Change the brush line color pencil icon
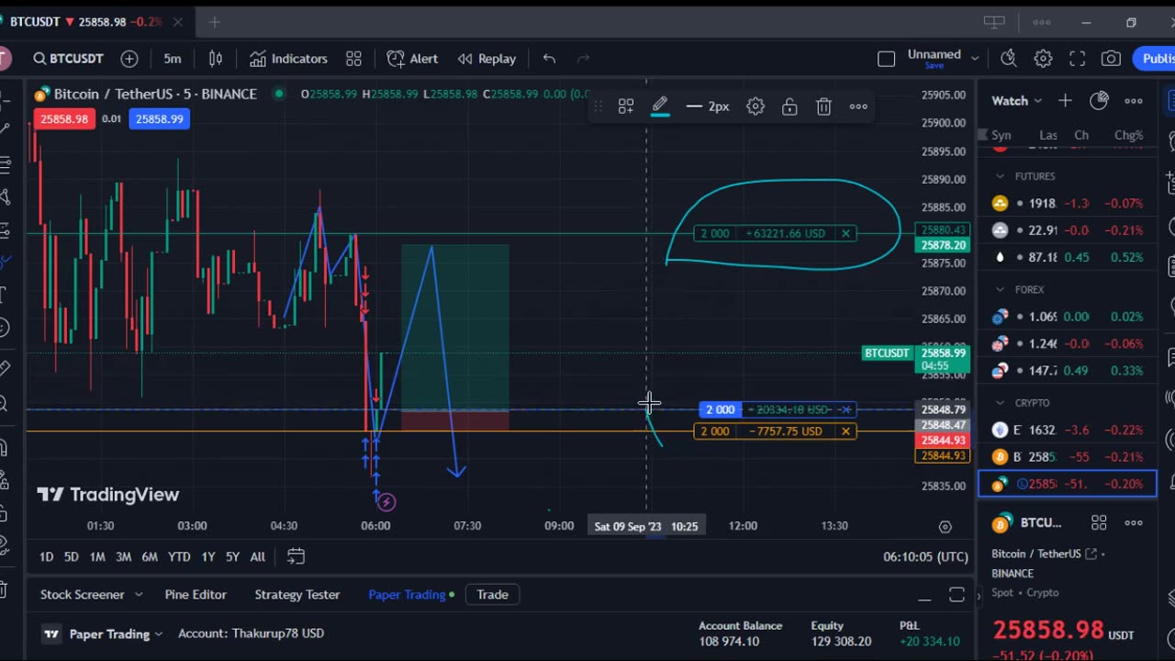 tap(660, 106)
